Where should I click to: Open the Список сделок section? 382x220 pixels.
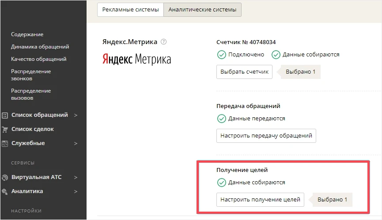[32, 129]
